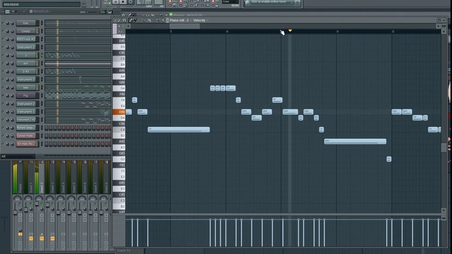Click piano roll scroll left arrow
The height and width of the screenshot is (254, 452).
[128, 26]
